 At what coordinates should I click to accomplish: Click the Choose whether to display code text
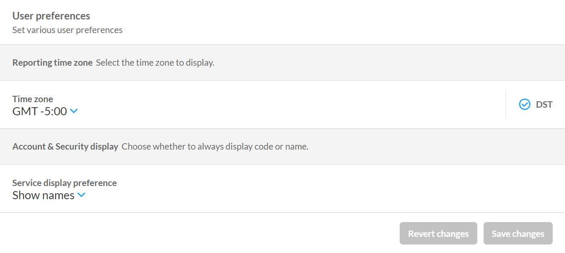point(215,147)
